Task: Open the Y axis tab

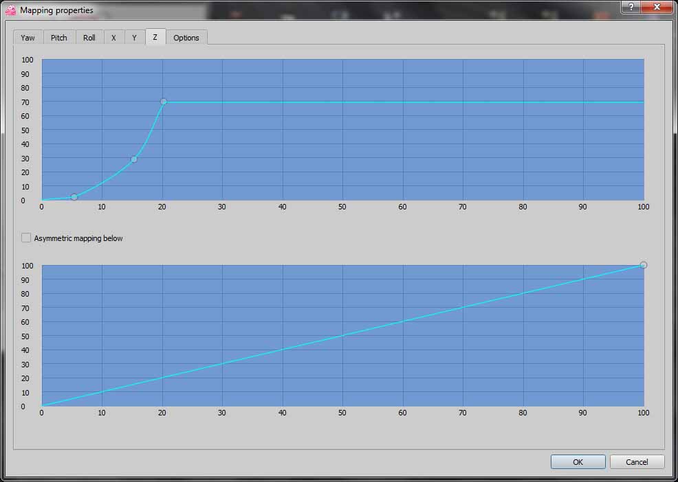Action: (x=135, y=38)
